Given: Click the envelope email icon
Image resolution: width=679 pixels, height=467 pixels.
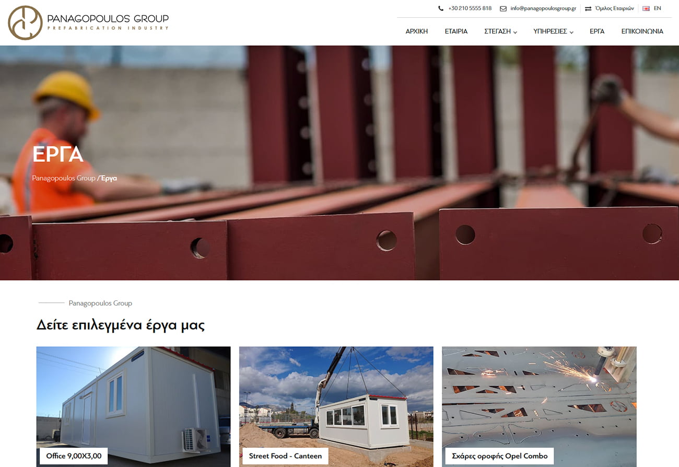Looking at the screenshot, I should [x=503, y=8].
